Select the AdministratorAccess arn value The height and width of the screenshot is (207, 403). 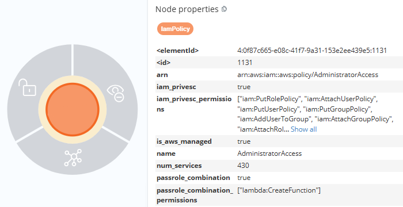click(x=307, y=75)
